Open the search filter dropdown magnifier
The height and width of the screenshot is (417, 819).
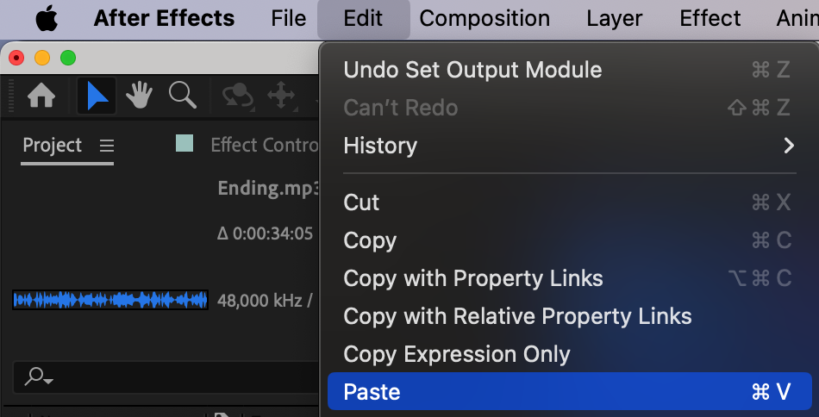[39, 377]
